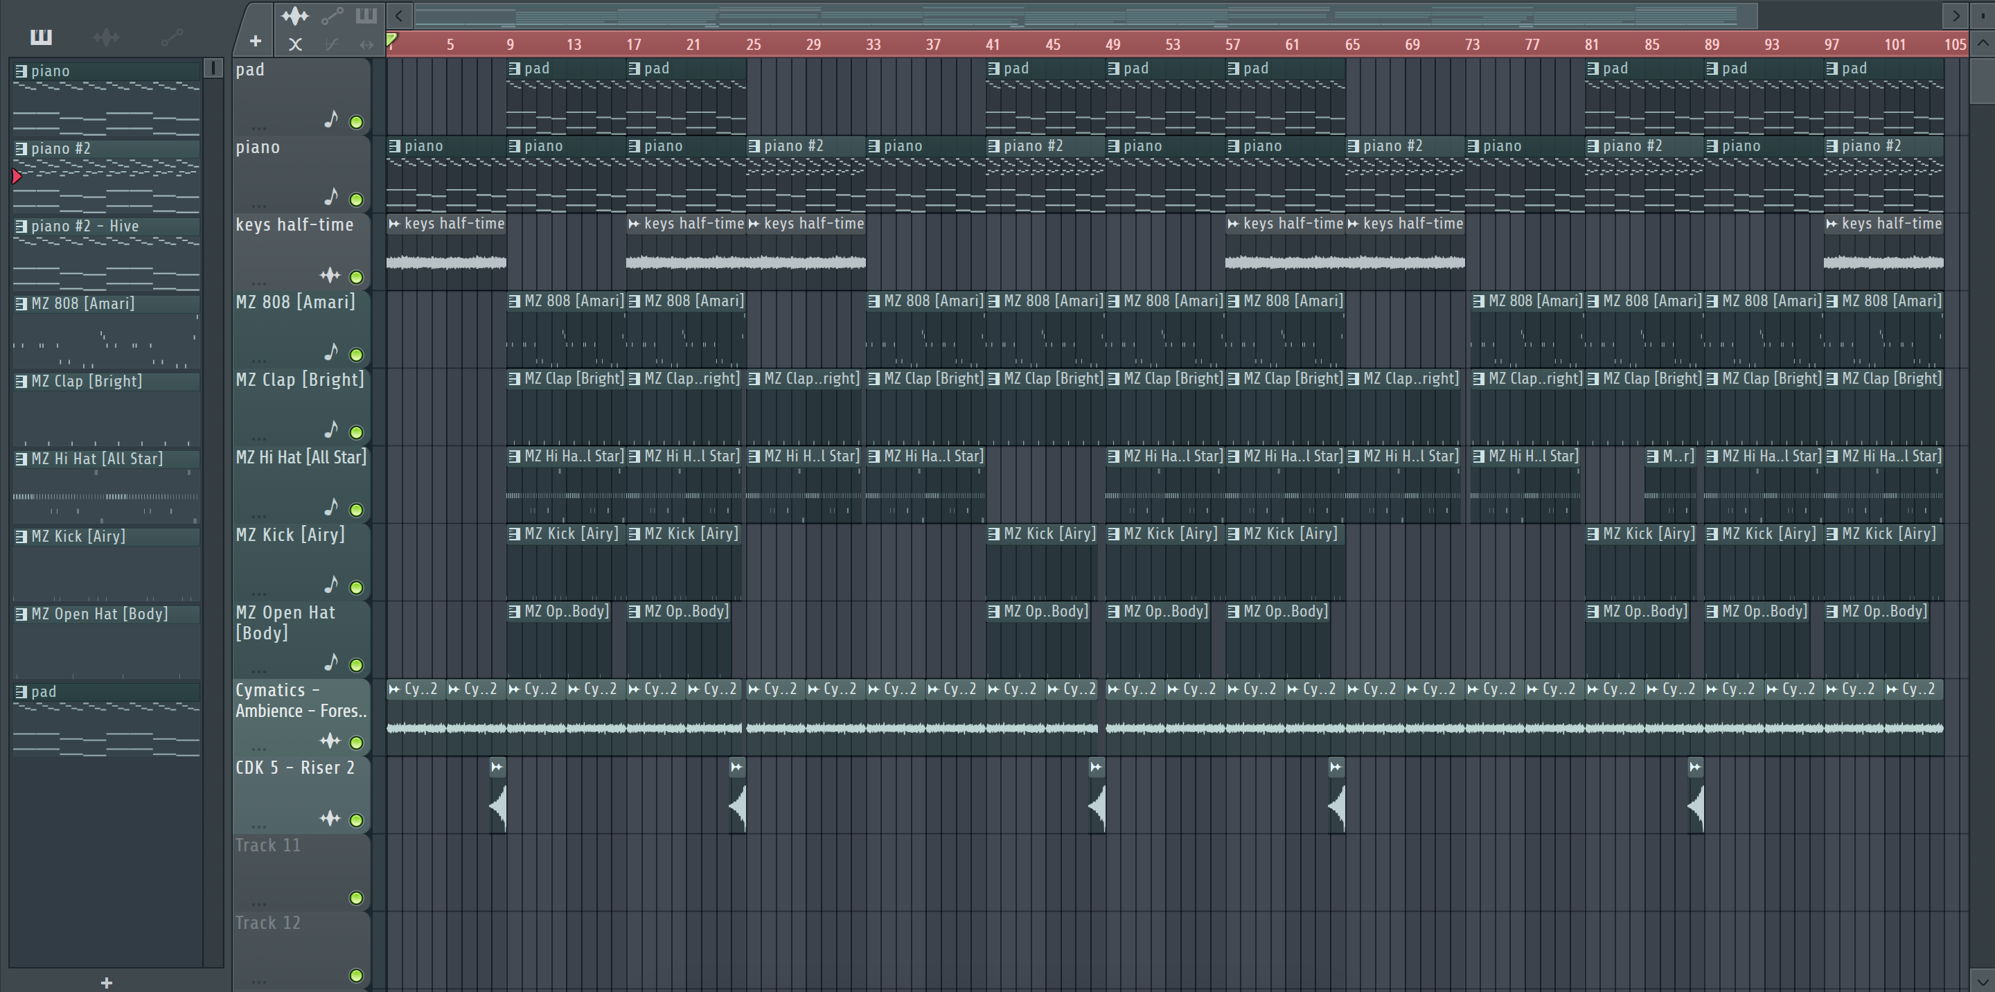This screenshot has height=992, width=1995.
Task: Show audio clips in the picker panel
Action: click(106, 37)
